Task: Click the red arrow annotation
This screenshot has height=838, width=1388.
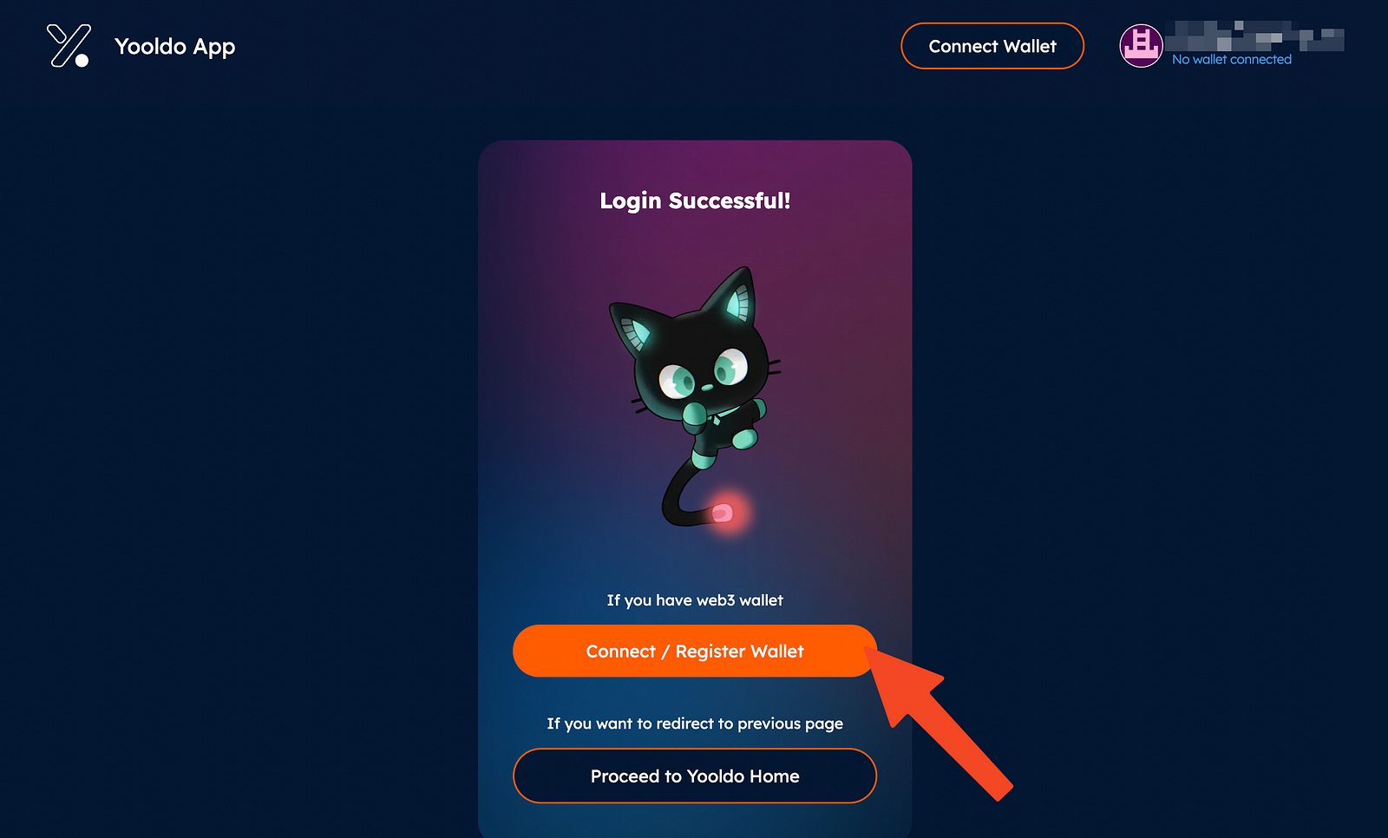Action: (940, 721)
